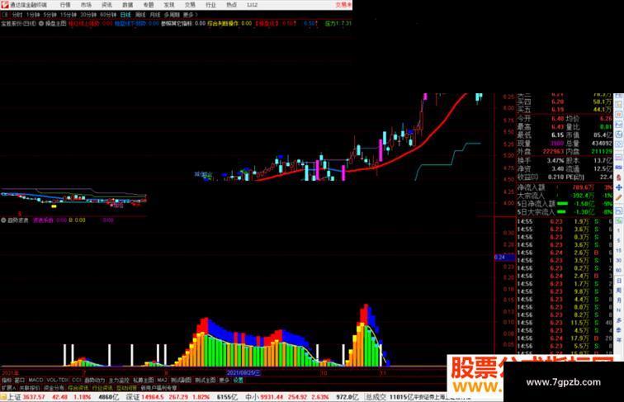This screenshot has height=402, width=624.
Task: Click the 净流入额 row value
Action: [x=583, y=187]
